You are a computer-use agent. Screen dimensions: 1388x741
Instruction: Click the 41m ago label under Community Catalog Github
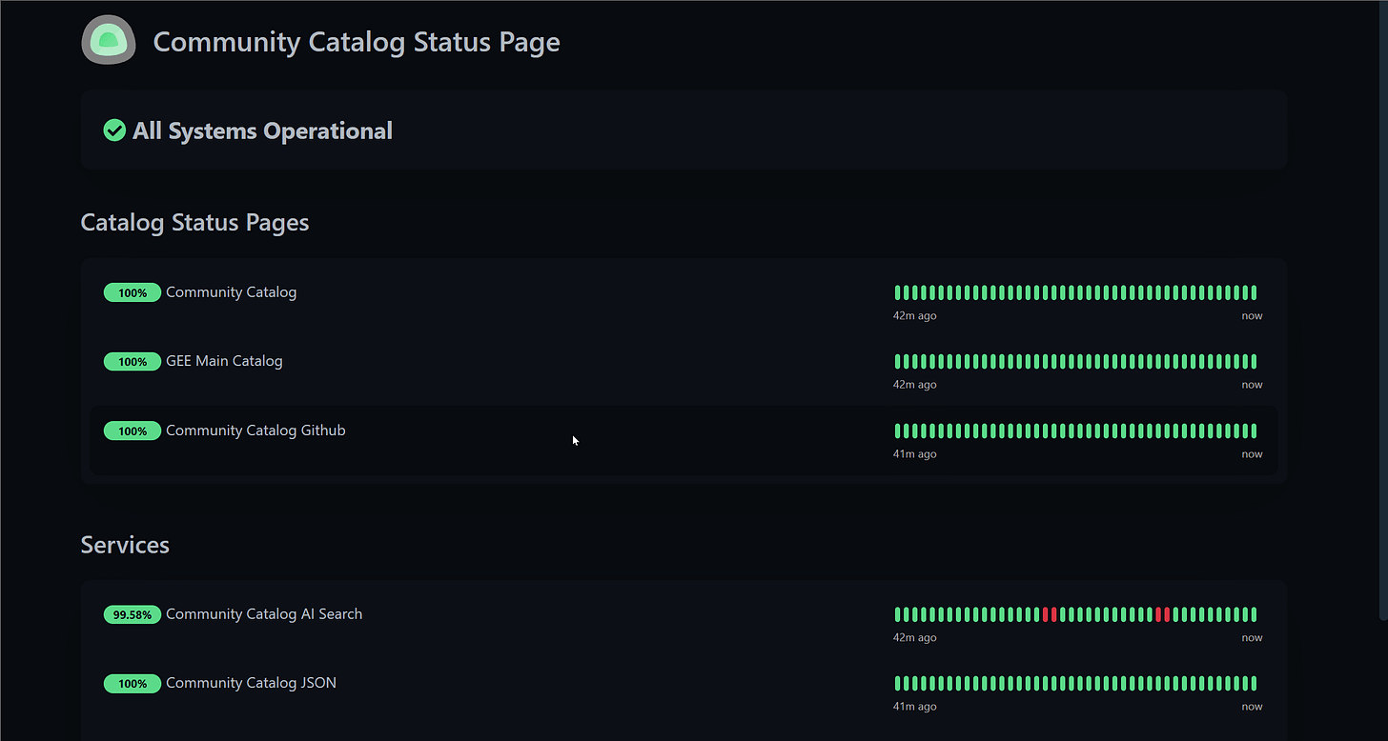(915, 454)
